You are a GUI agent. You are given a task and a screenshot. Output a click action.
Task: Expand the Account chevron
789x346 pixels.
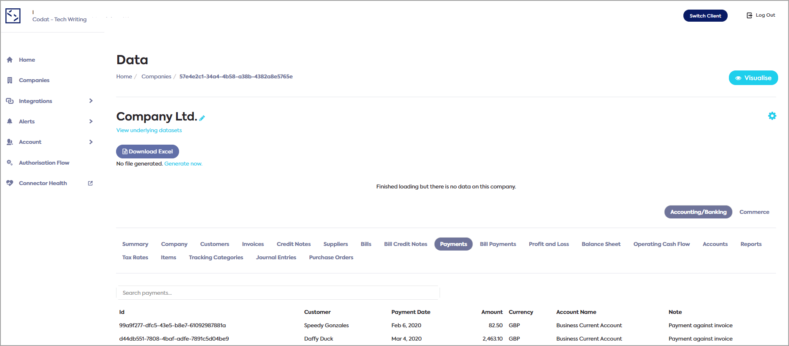coord(91,142)
